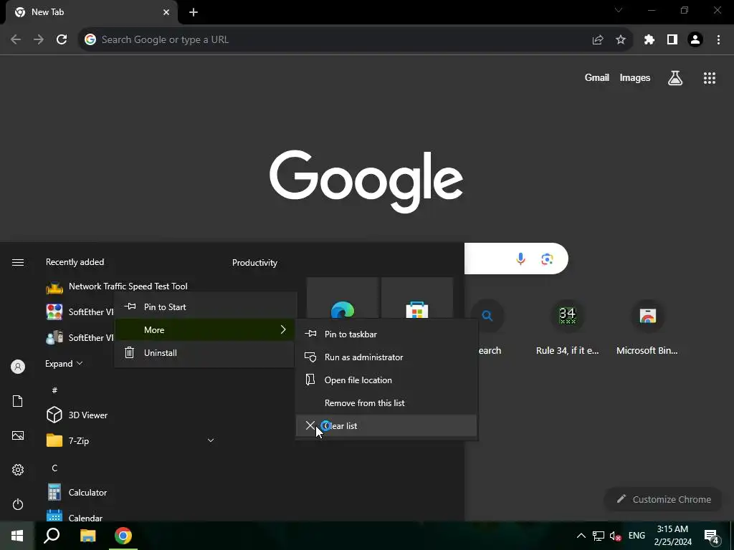Open user account in Start sidebar
This screenshot has width=734, height=550.
[18, 367]
